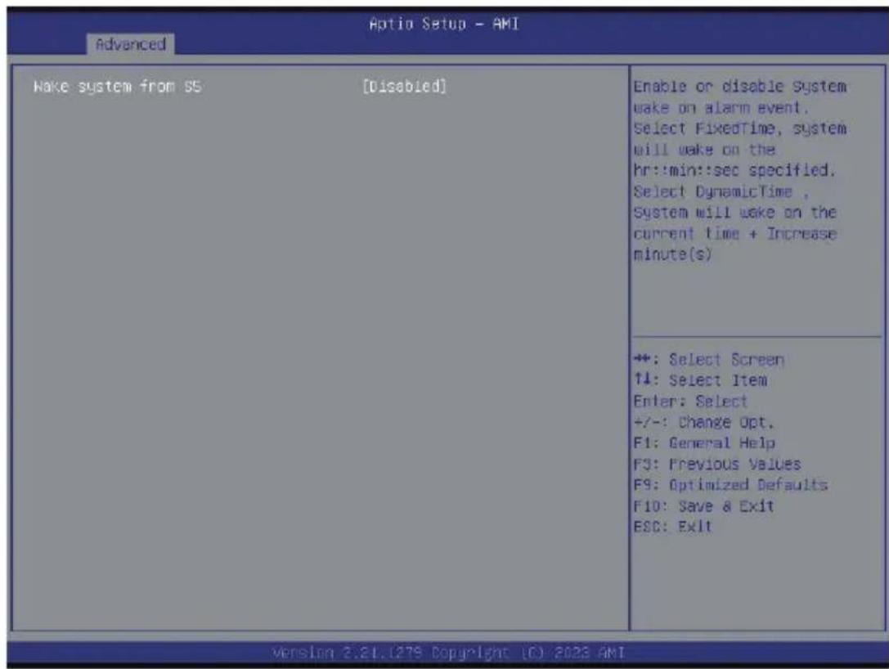
Task: Click the version copyright footer text
Action: pyautogui.click(x=448, y=653)
